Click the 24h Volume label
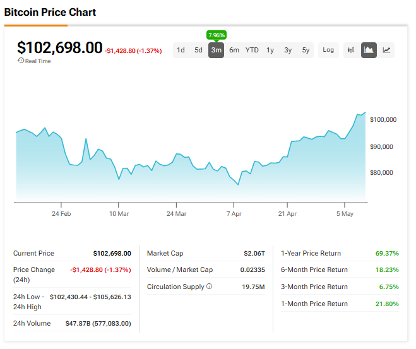This screenshot has height=349, width=416. click(32, 323)
